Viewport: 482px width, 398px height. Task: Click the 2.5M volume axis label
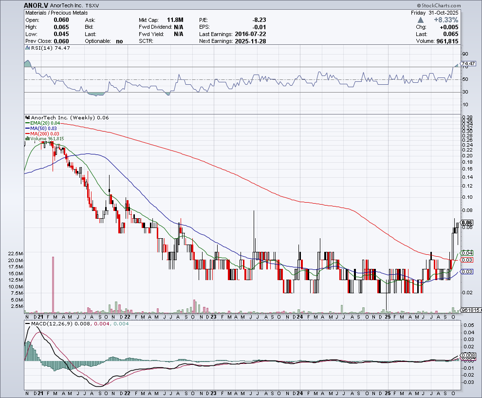17,306
